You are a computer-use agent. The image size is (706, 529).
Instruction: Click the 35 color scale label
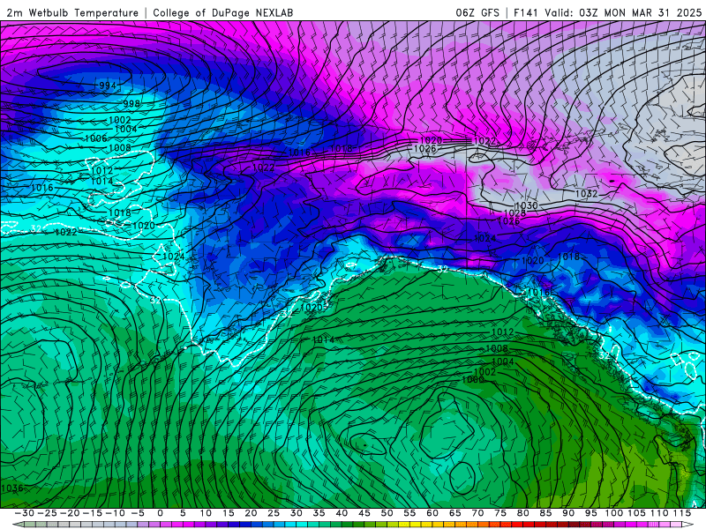click(319, 513)
